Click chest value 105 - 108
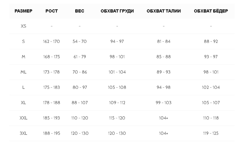239x149 pixels. pyautogui.click(x=117, y=87)
